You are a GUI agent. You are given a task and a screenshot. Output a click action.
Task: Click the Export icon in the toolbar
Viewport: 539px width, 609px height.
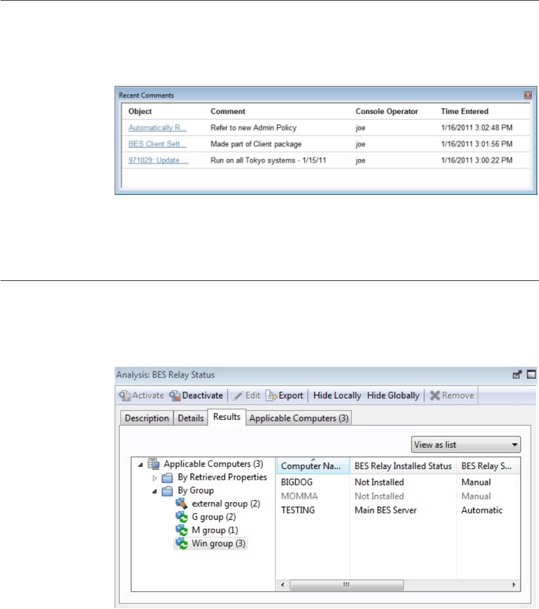[x=271, y=396]
